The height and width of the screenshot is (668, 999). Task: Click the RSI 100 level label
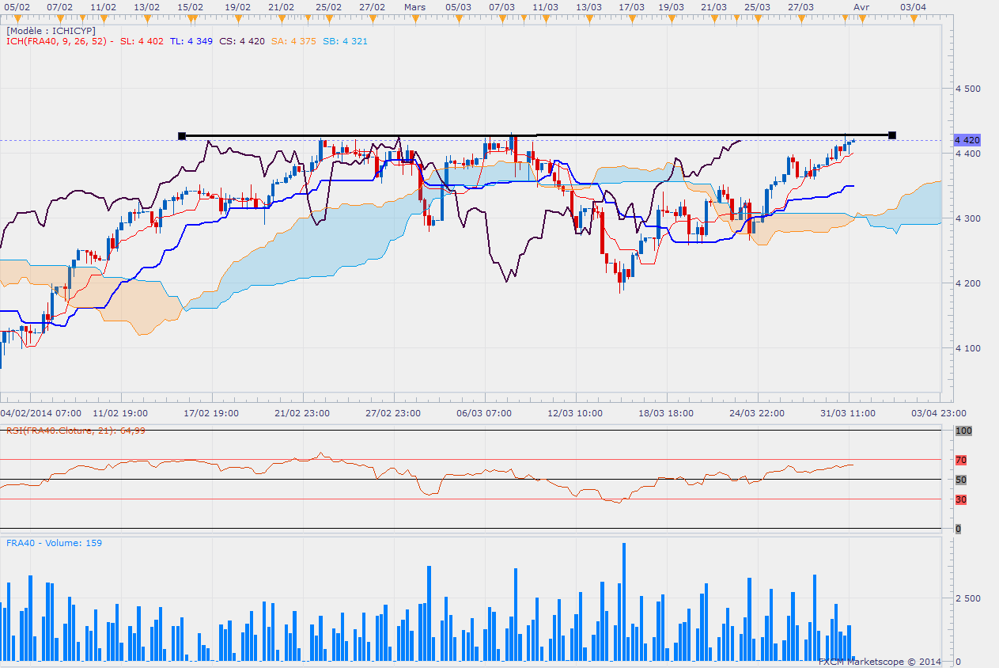(963, 431)
